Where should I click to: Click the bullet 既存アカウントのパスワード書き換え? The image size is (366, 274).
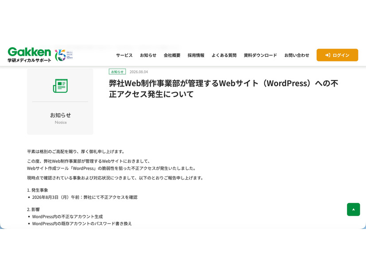[x=82, y=224]
